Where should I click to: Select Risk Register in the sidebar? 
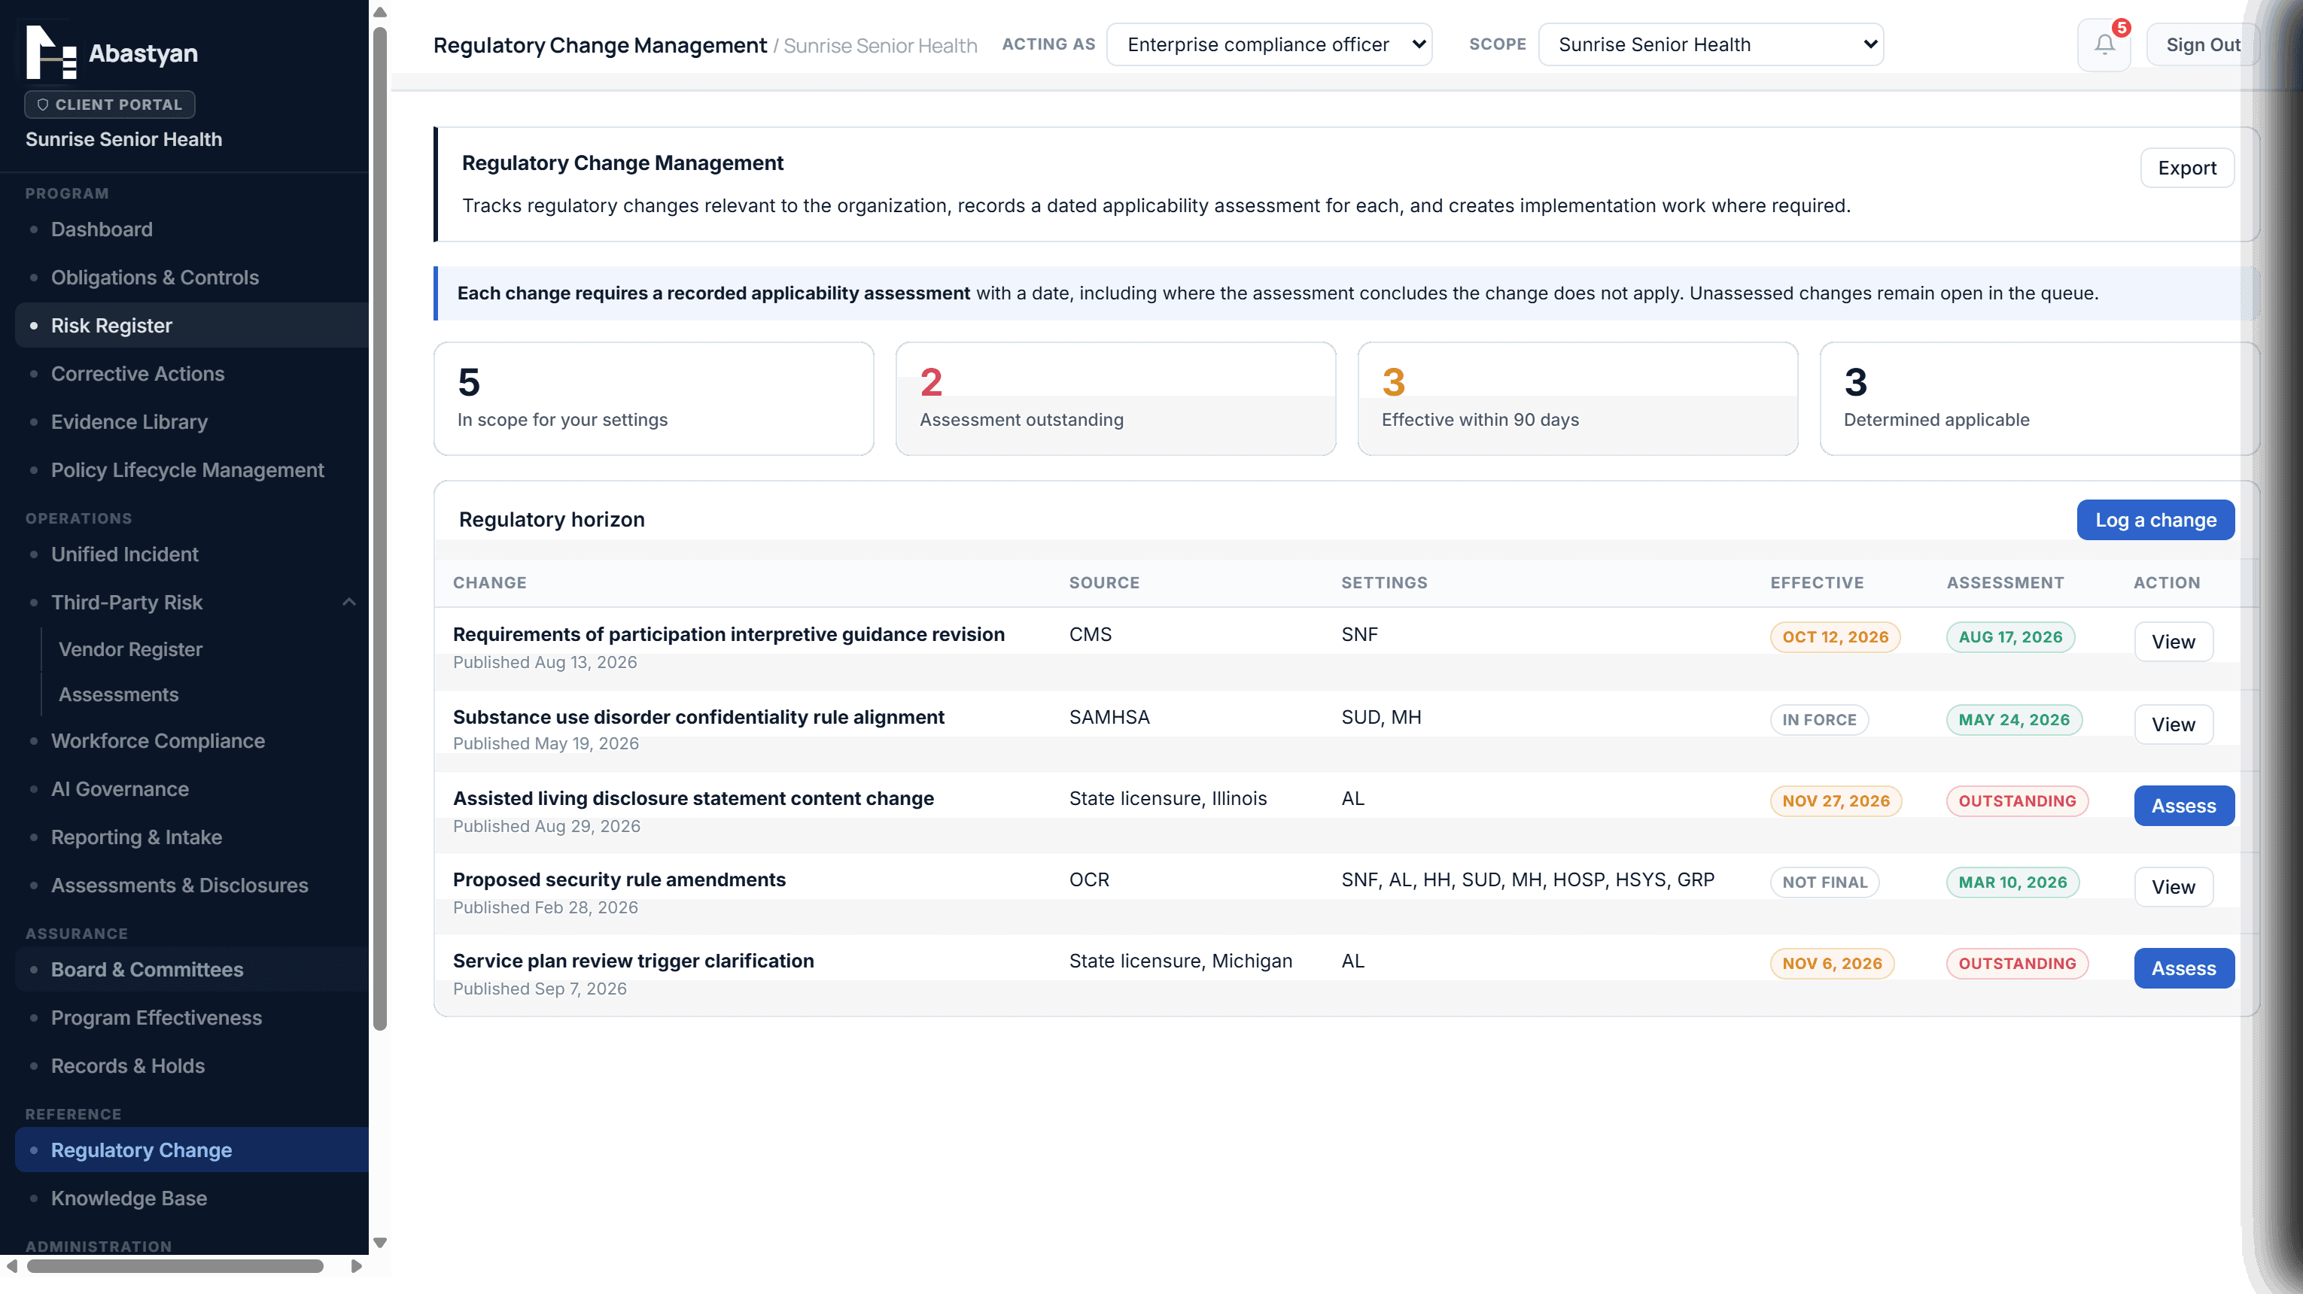191,325
